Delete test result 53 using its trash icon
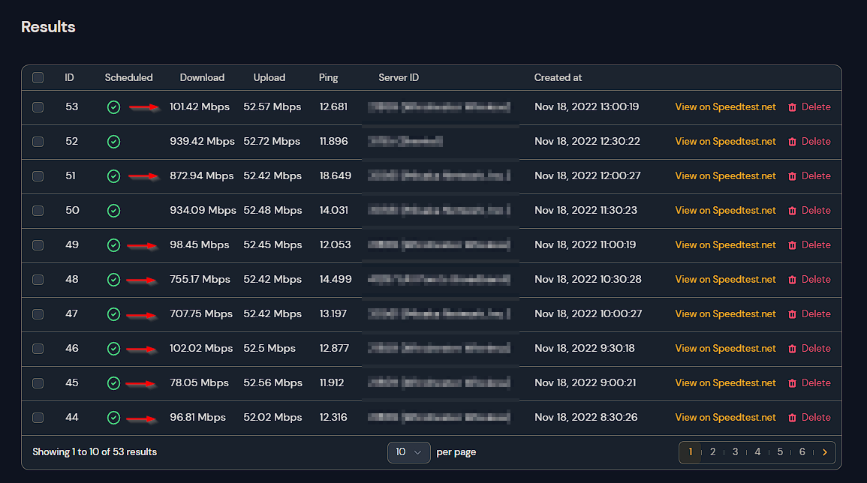867x483 pixels. (792, 106)
